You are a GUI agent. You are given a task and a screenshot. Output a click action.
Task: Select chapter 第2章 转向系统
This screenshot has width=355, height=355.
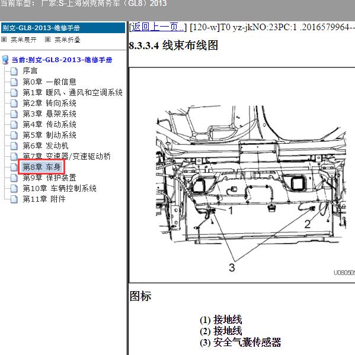coord(49,103)
